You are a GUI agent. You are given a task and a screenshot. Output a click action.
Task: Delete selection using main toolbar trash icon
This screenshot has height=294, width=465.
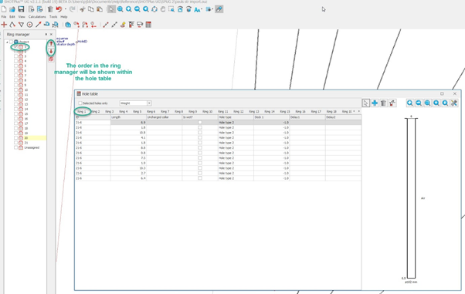point(50,9)
